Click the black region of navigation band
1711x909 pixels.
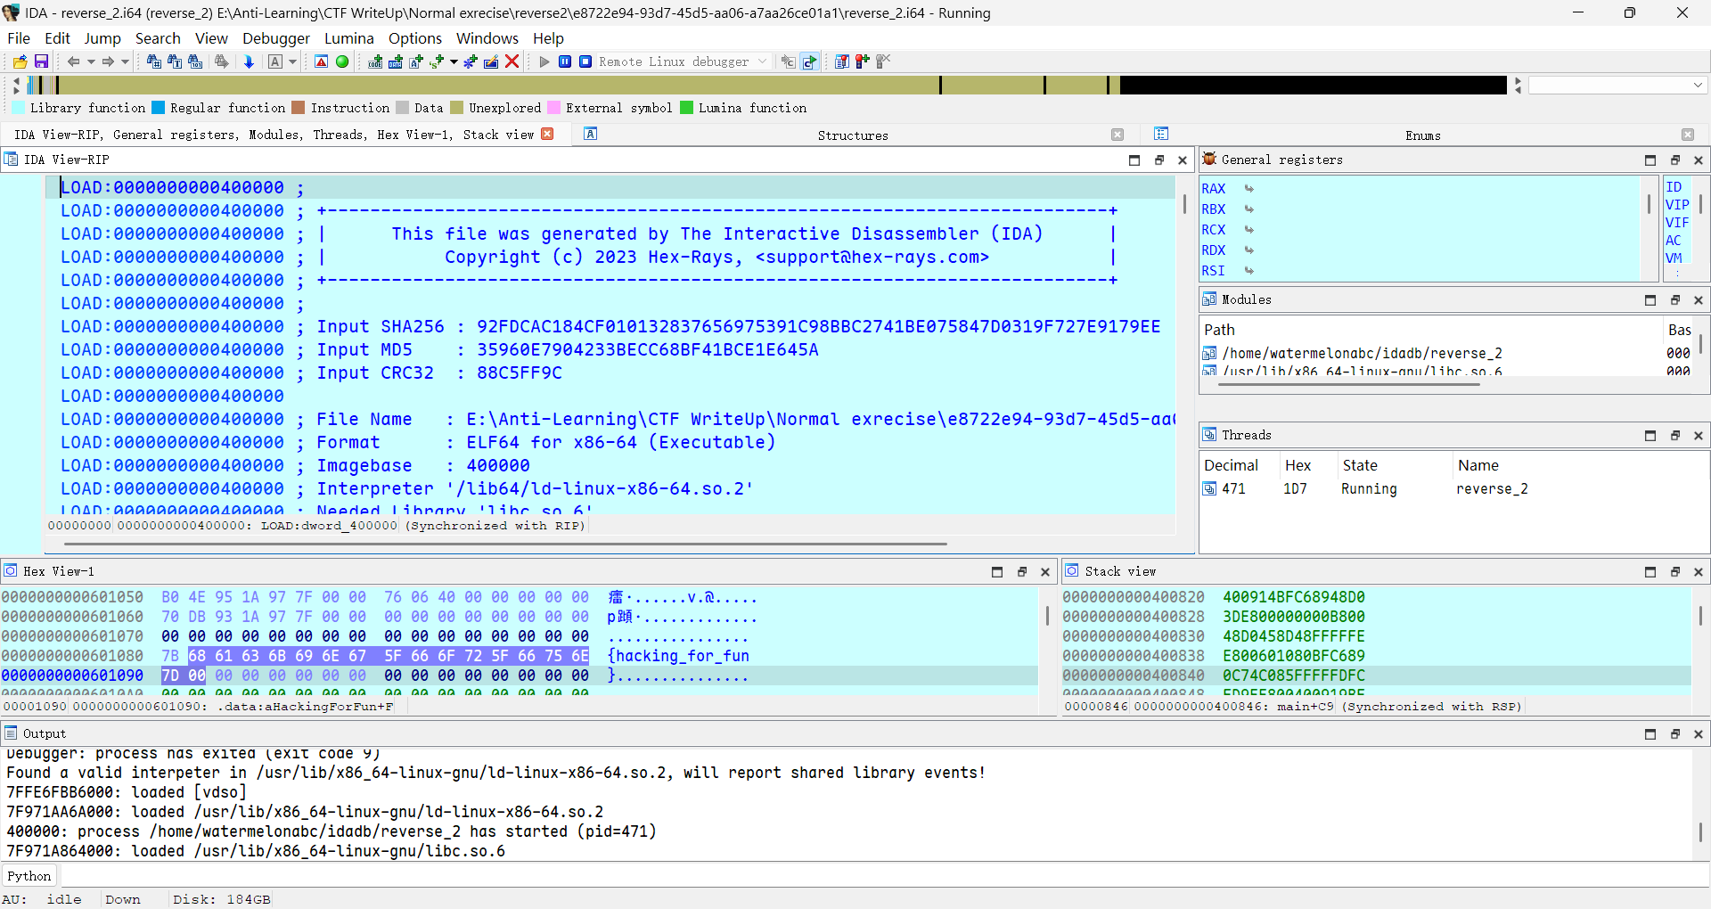1313,85
